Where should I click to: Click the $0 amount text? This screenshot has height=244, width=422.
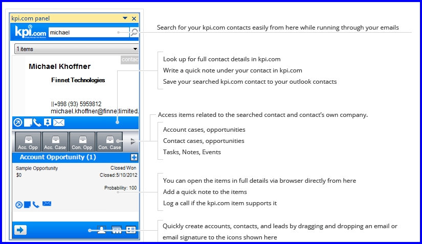click(19, 175)
